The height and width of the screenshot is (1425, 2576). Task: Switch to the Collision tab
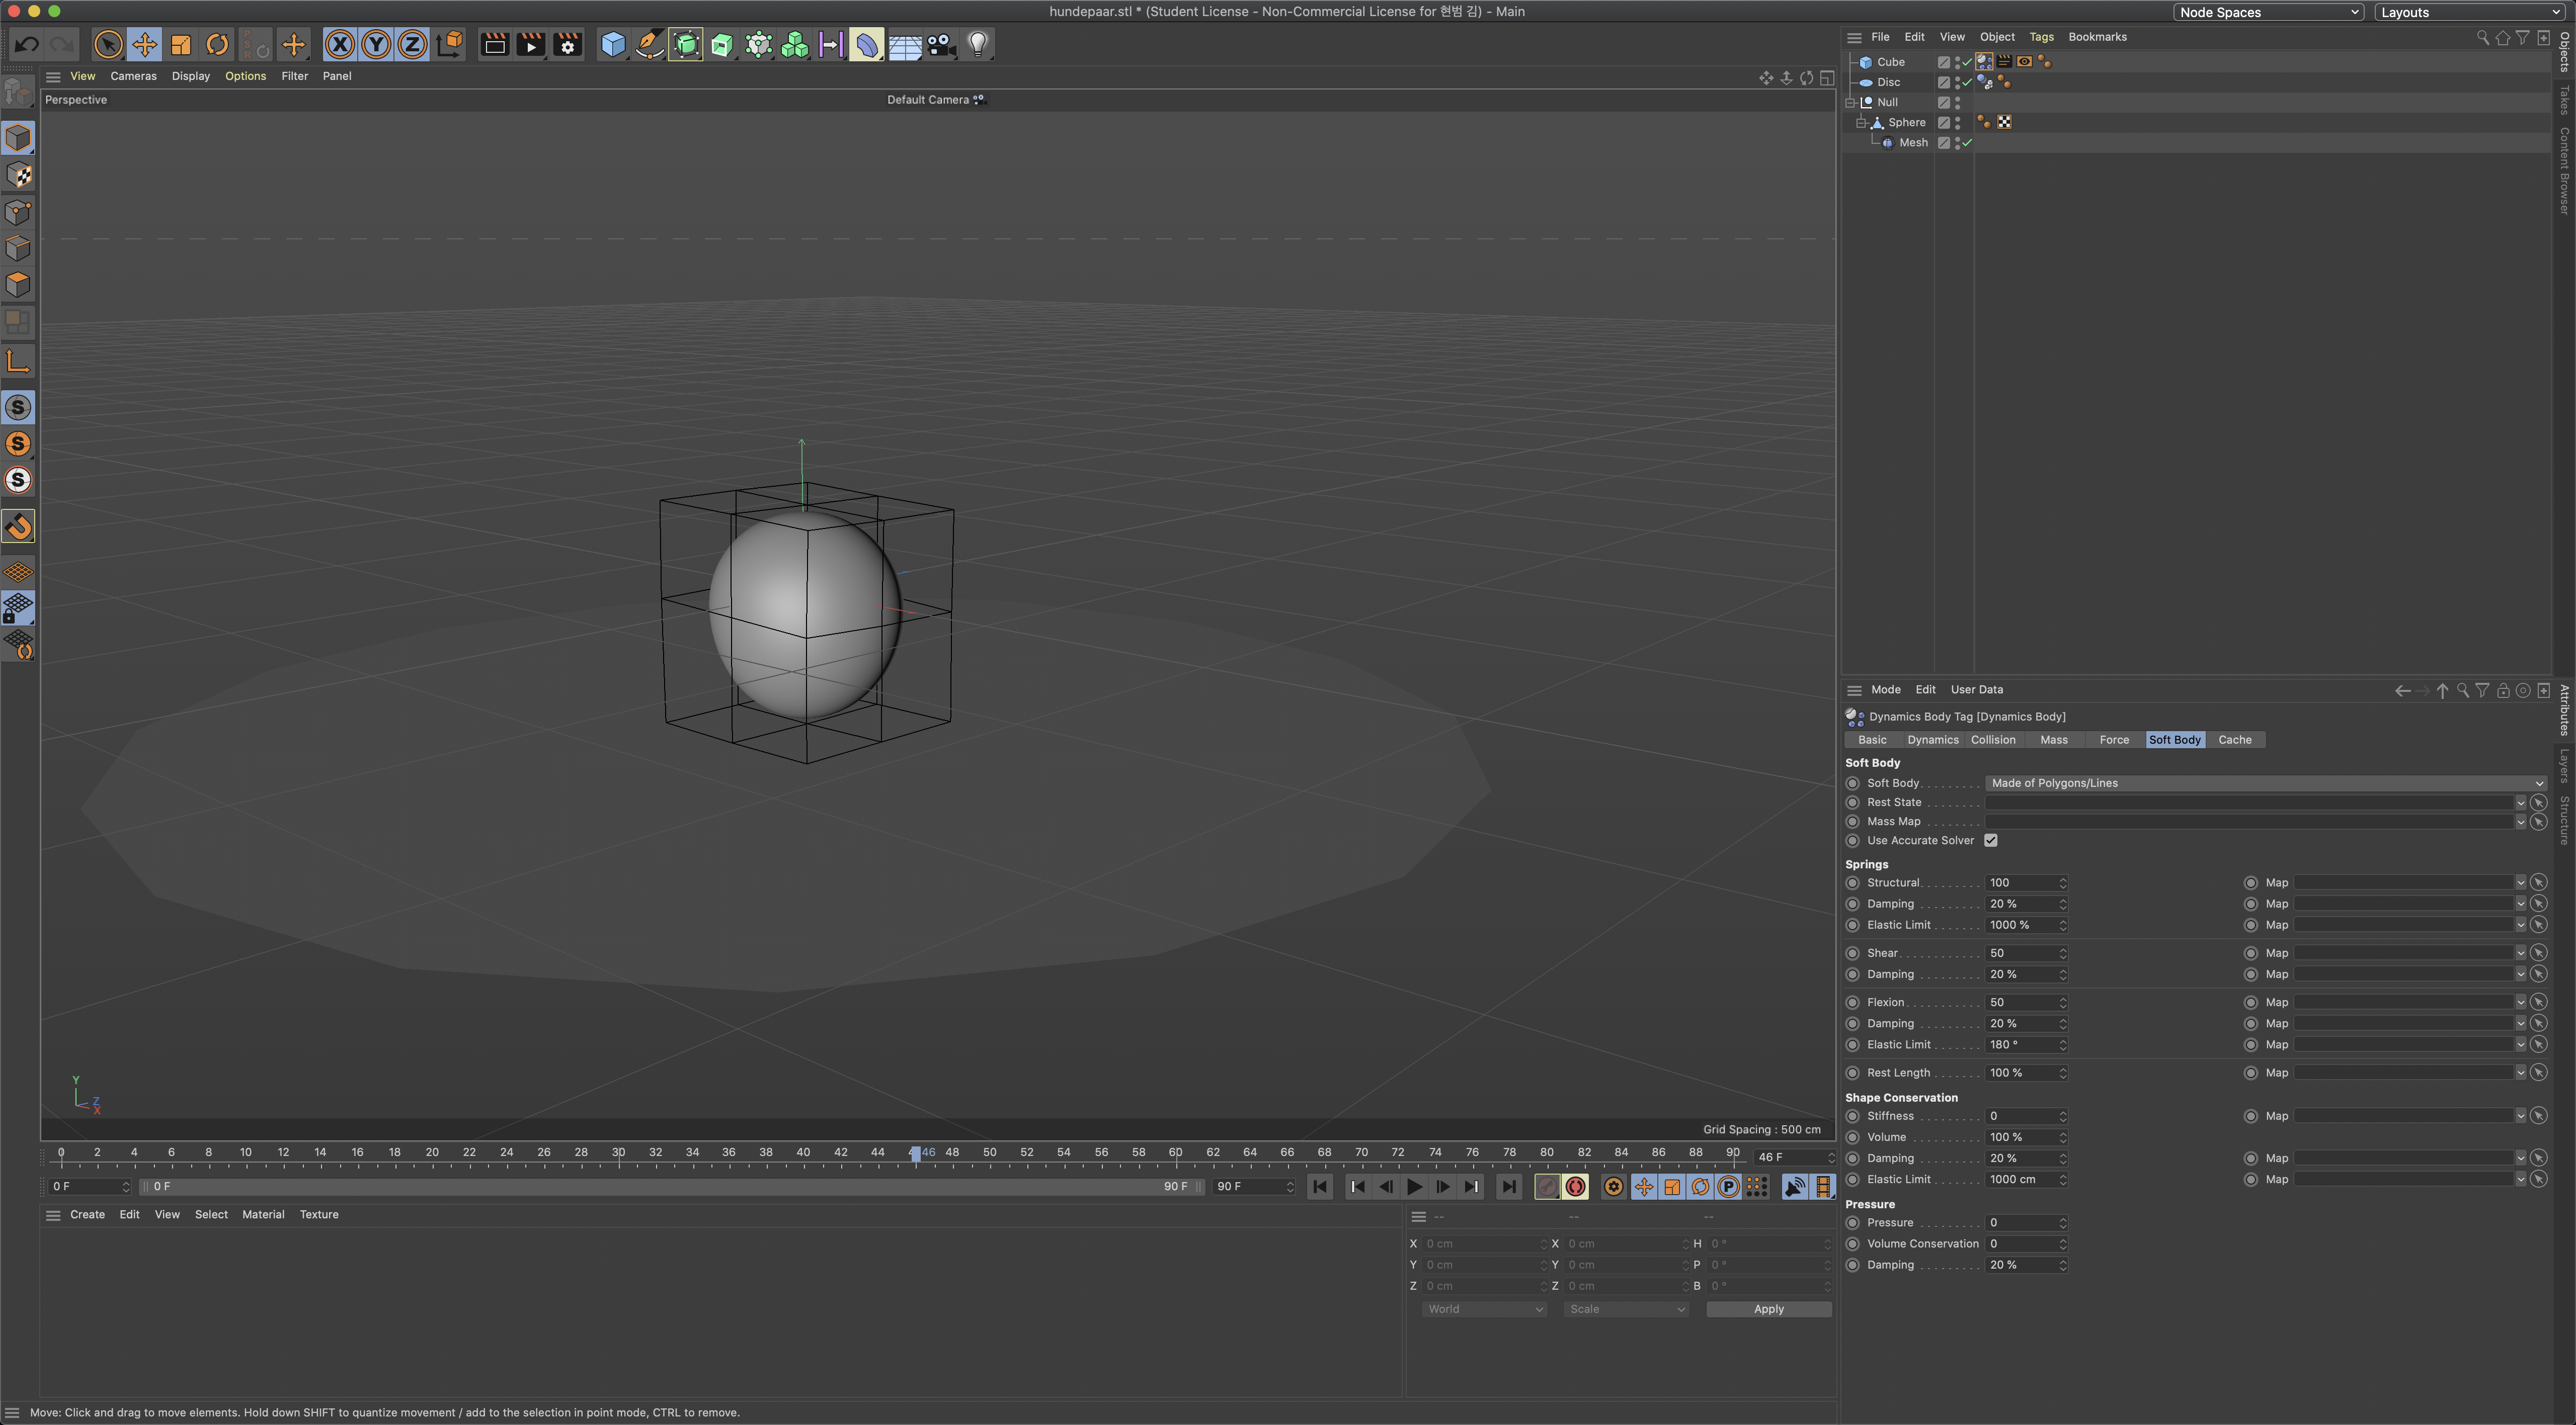(x=1993, y=741)
